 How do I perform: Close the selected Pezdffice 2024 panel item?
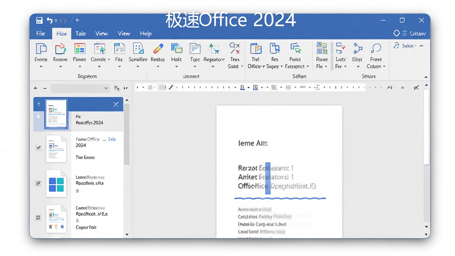click(x=116, y=104)
